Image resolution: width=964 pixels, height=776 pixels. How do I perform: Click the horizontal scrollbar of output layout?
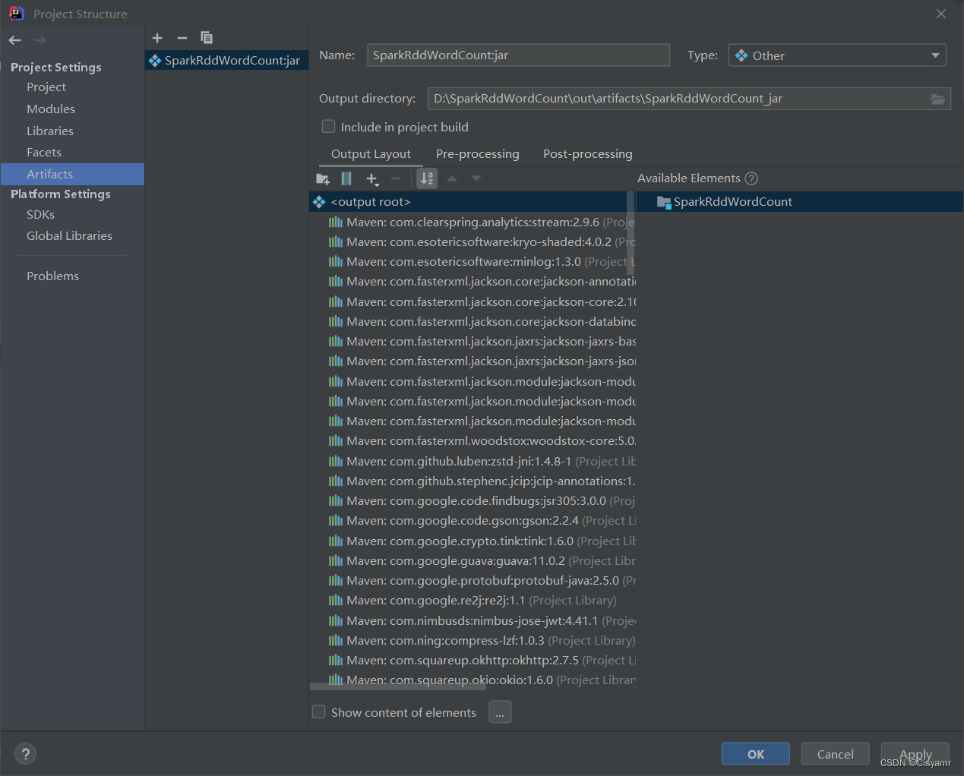click(x=398, y=686)
